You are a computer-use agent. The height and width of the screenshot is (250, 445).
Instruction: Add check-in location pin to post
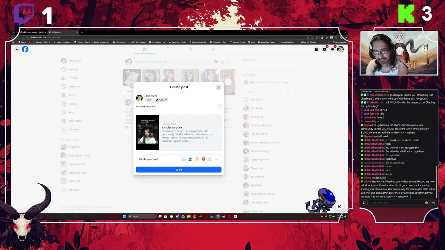coord(203,159)
